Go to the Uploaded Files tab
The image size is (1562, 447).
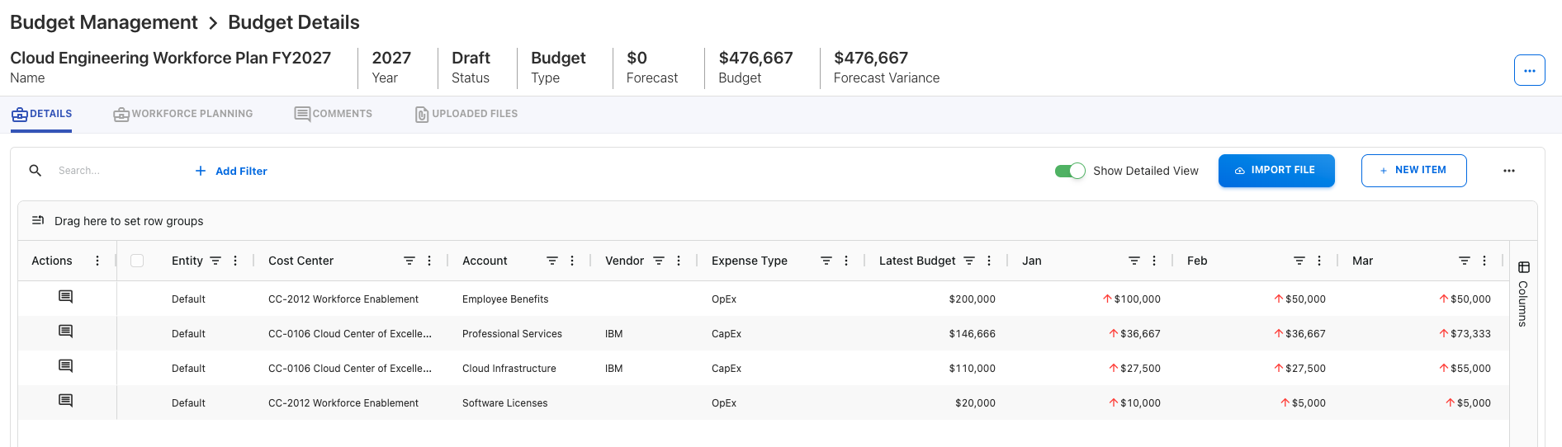point(466,114)
